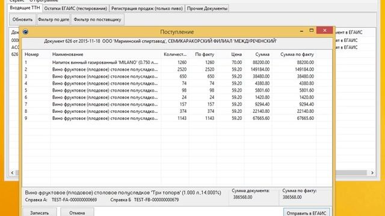Click the Отмена button
Screen dimensions: 385x216
(77, 213)
